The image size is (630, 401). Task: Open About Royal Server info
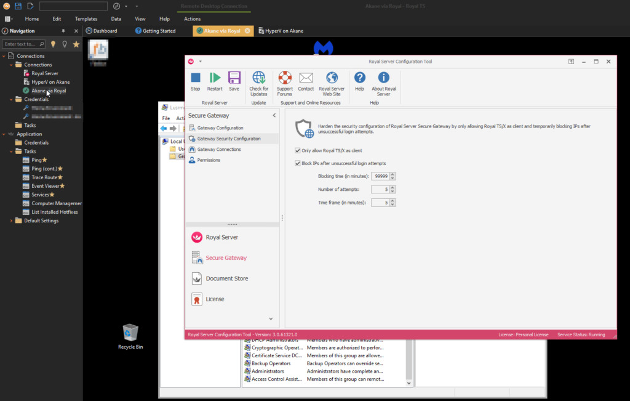pos(384,84)
